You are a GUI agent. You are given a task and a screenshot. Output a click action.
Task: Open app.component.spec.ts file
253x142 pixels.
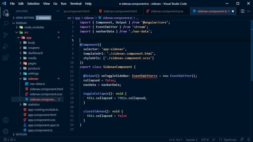pyautogui.click(x=43, y=125)
